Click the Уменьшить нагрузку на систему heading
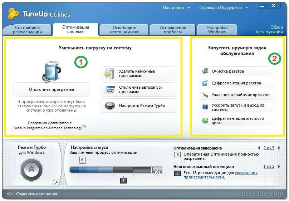 pos(95,48)
